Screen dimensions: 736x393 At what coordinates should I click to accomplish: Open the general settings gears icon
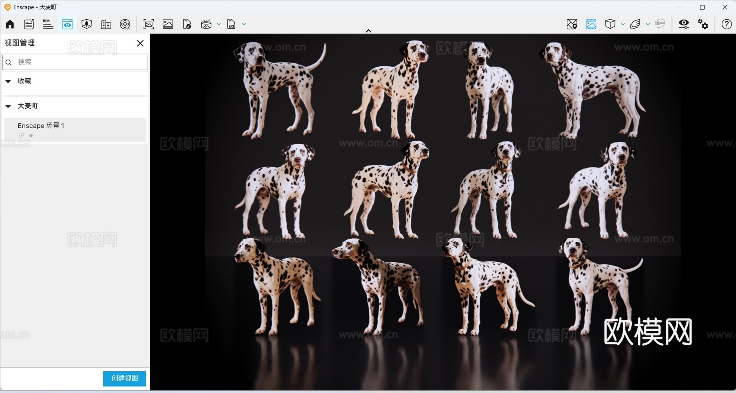click(x=703, y=24)
